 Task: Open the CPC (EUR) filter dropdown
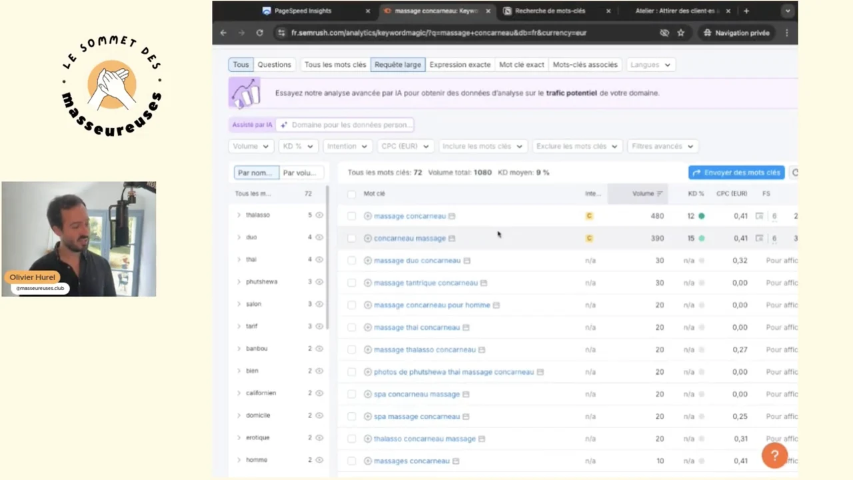click(x=405, y=146)
